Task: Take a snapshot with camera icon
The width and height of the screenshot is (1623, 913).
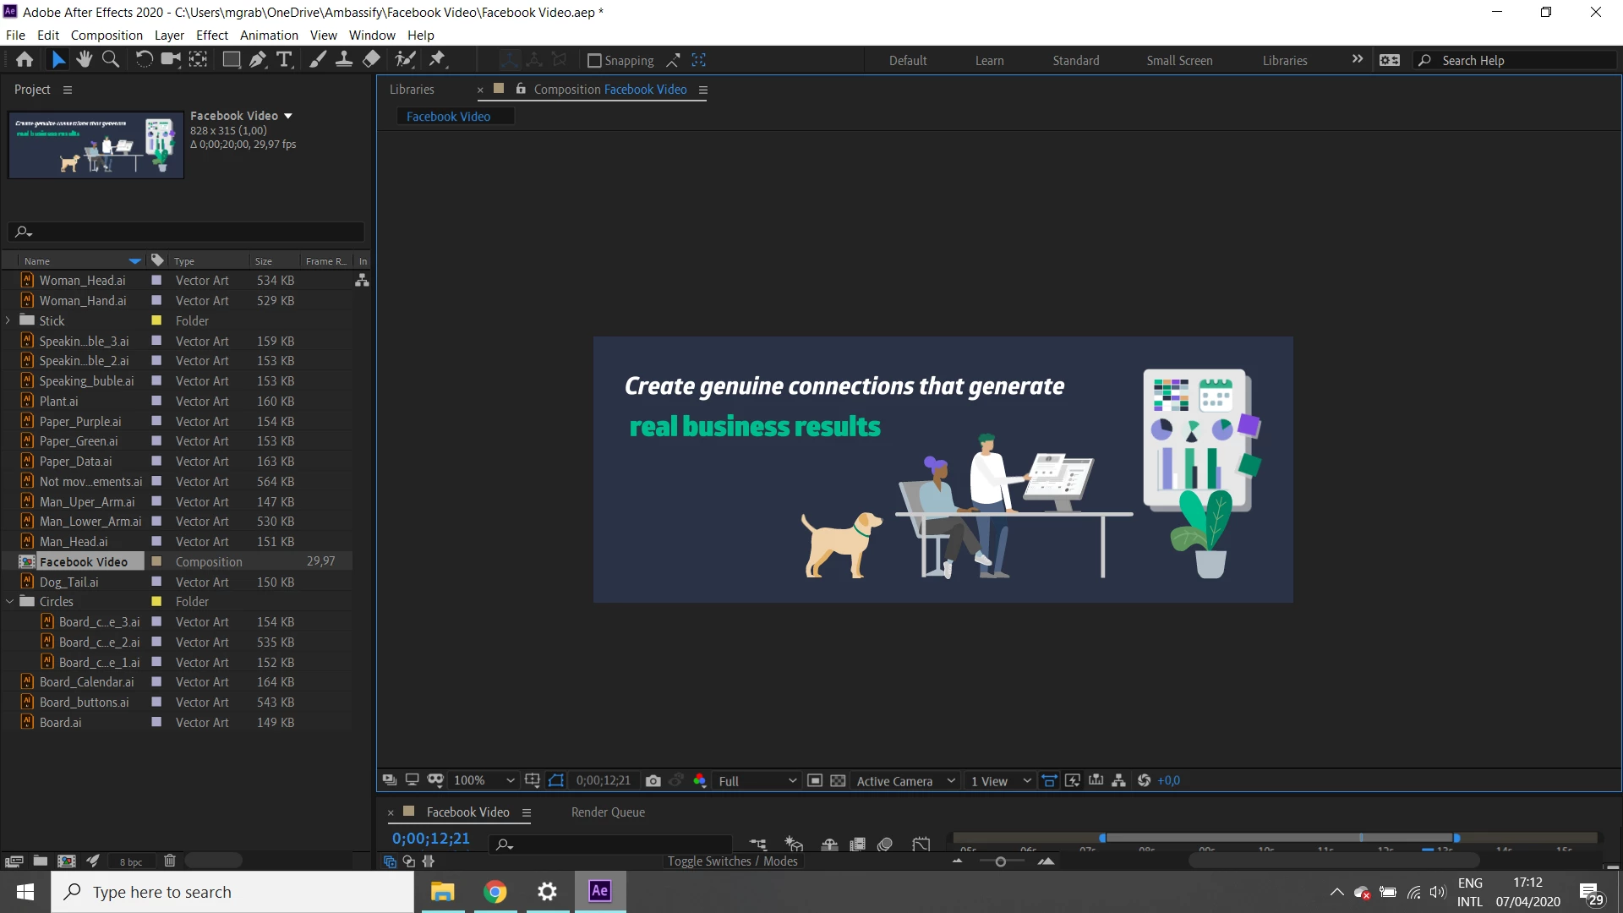Action: [x=653, y=781]
